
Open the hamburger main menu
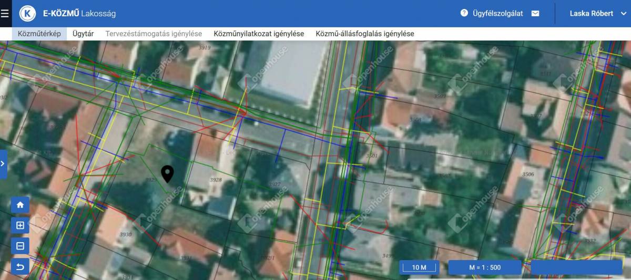point(5,13)
